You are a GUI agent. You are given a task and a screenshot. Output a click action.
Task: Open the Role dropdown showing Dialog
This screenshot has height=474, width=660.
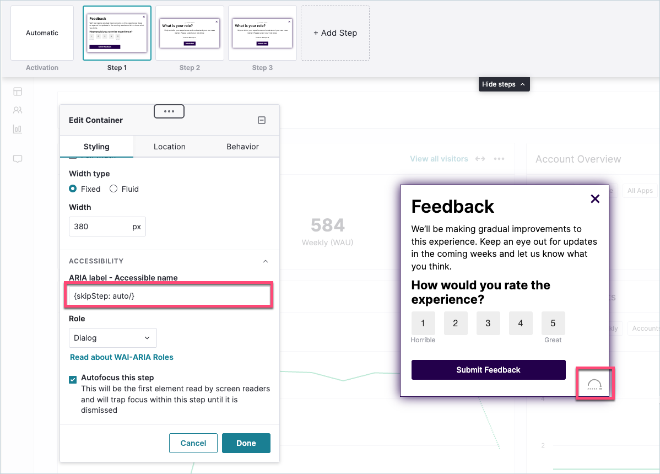tap(113, 338)
